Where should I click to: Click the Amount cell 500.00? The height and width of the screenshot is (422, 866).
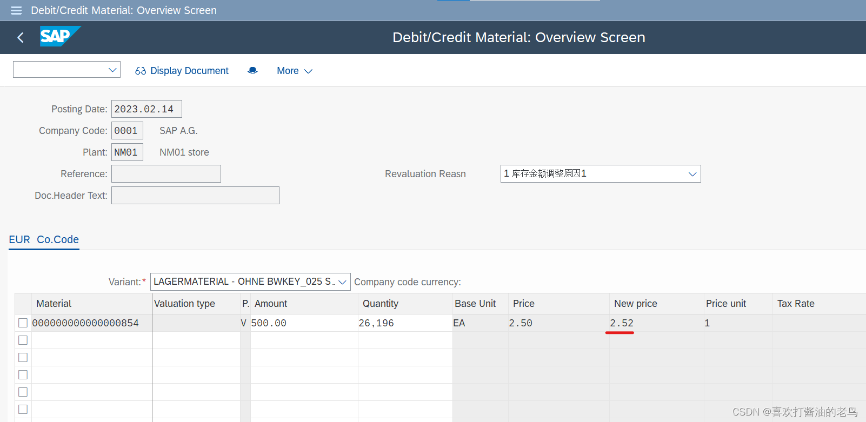pos(304,323)
